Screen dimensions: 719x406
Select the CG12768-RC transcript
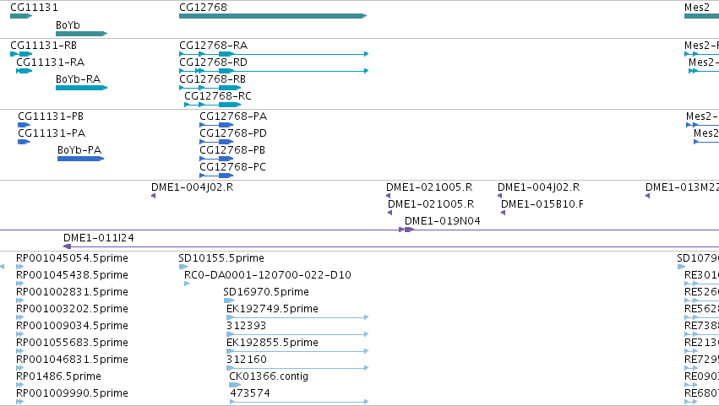pyautogui.click(x=212, y=105)
